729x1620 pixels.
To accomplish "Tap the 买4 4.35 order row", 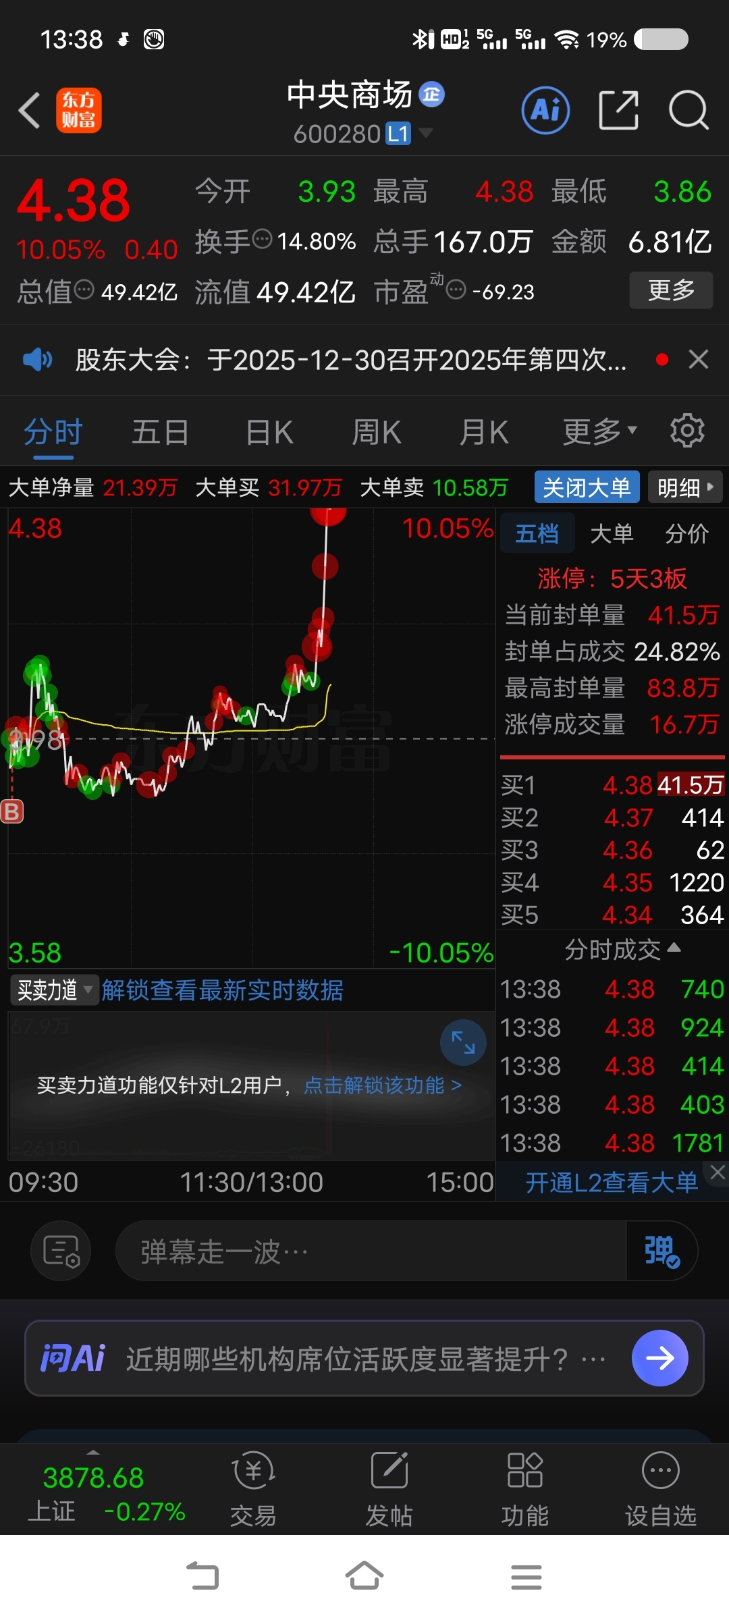I will click(x=612, y=882).
